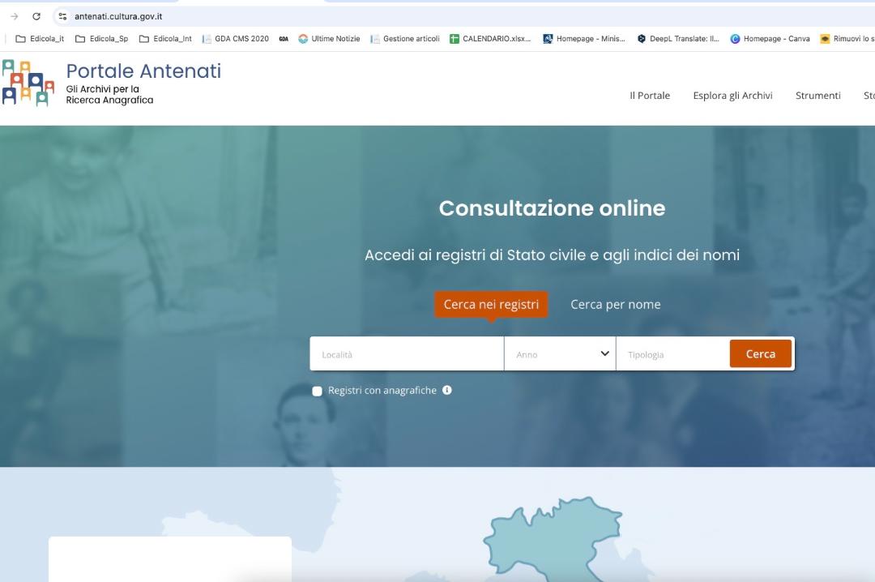Open the Homepage - Canva bookmark
The height and width of the screenshot is (582, 875).
[770, 38]
